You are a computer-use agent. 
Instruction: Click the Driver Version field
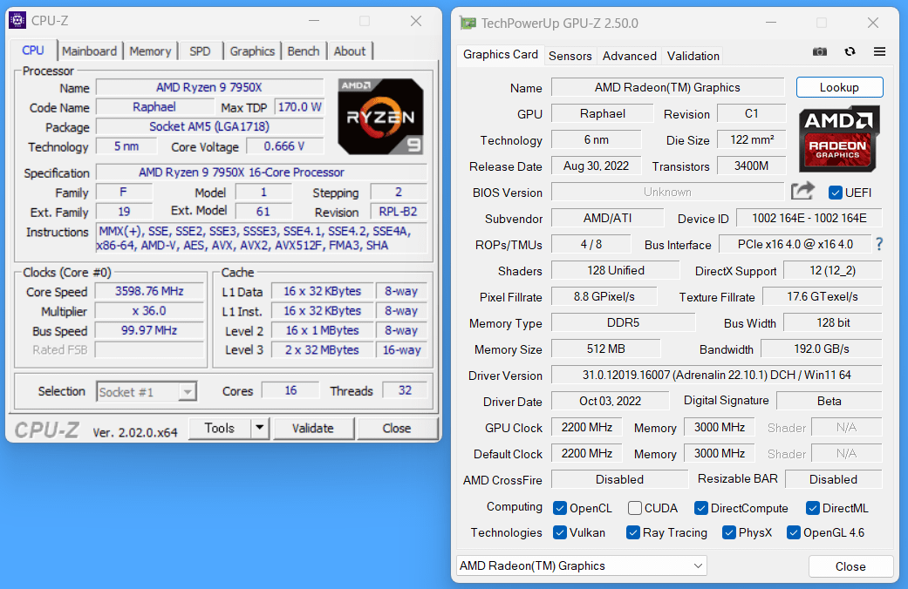click(716, 375)
